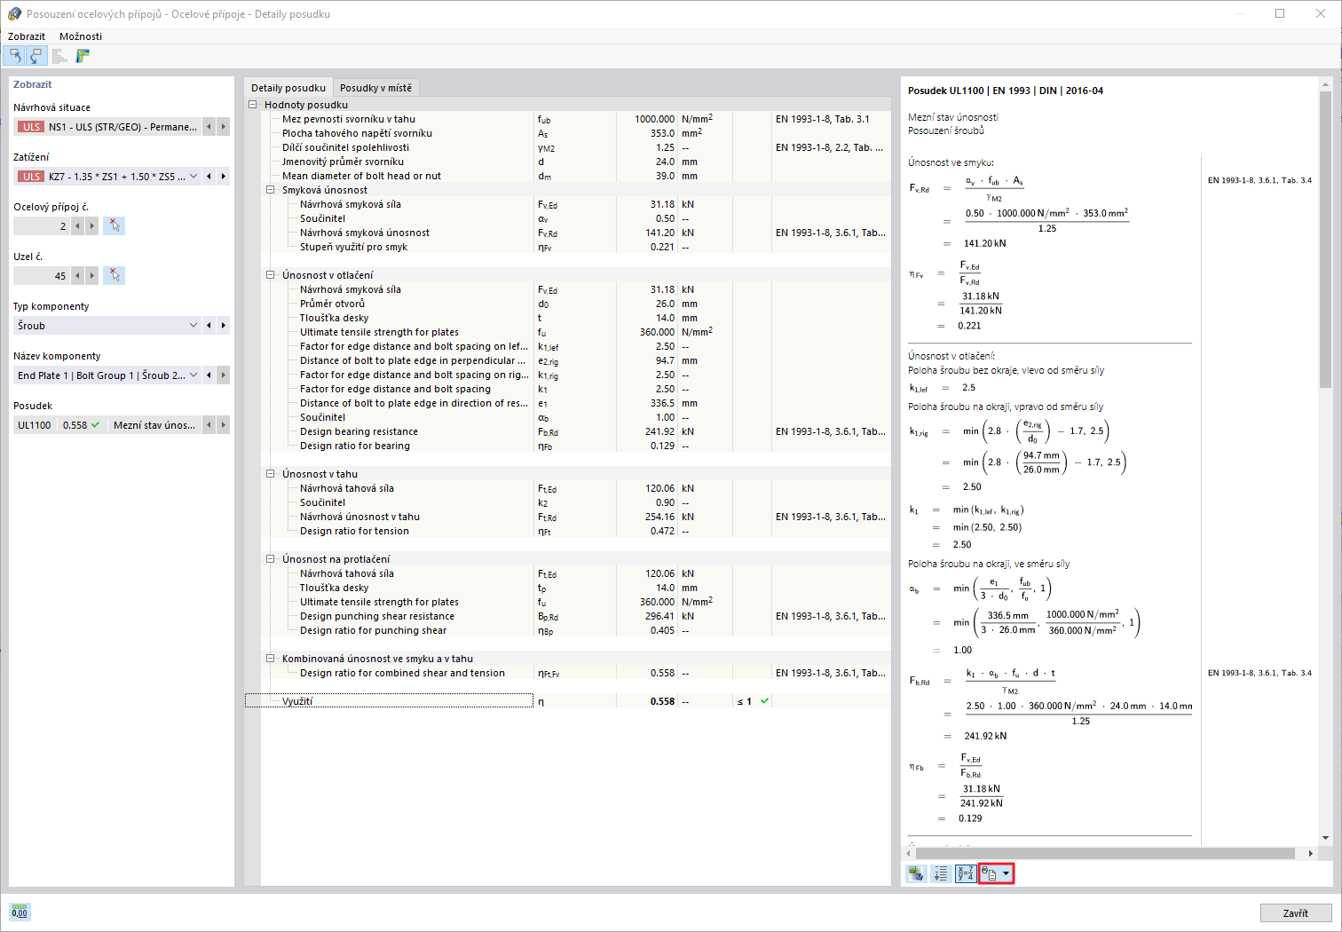Image resolution: width=1342 pixels, height=932 pixels.
Task: Select the Využití result row
Action: [x=567, y=701]
